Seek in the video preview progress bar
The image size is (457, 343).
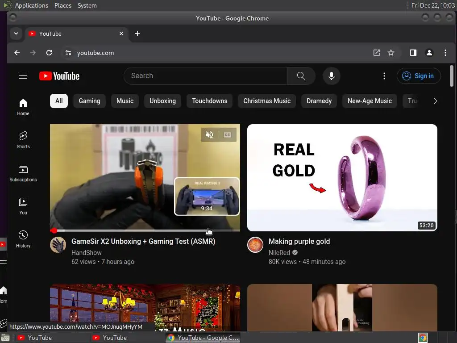click(145, 230)
